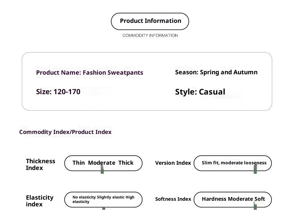The height and width of the screenshot is (221, 297).
Task: Choose the Thin option in the thickness scale
Action: (79, 163)
